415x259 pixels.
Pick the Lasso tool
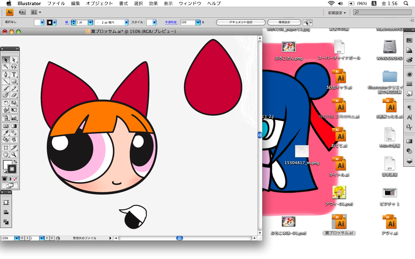point(14,66)
